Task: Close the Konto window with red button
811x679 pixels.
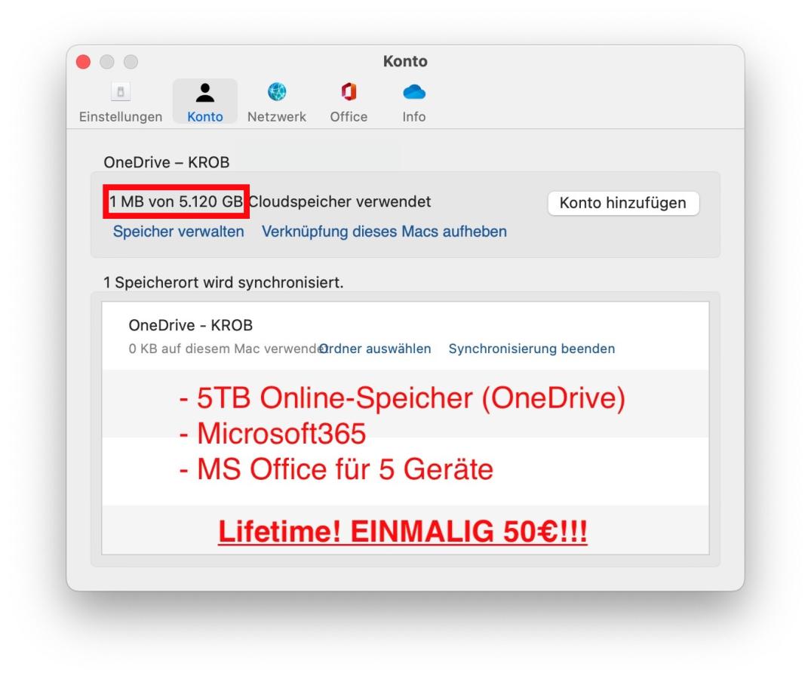Action: (x=83, y=62)
